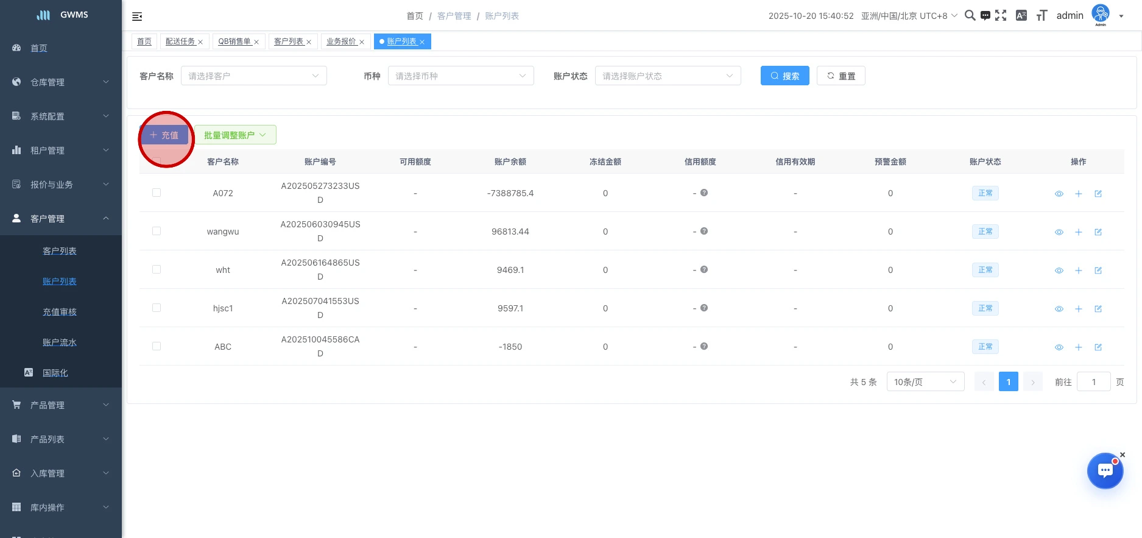Image resolution: width=1142 pixels, height=538 pixels.
Task: Edit the ABC account row
Action: [1098, 347]
